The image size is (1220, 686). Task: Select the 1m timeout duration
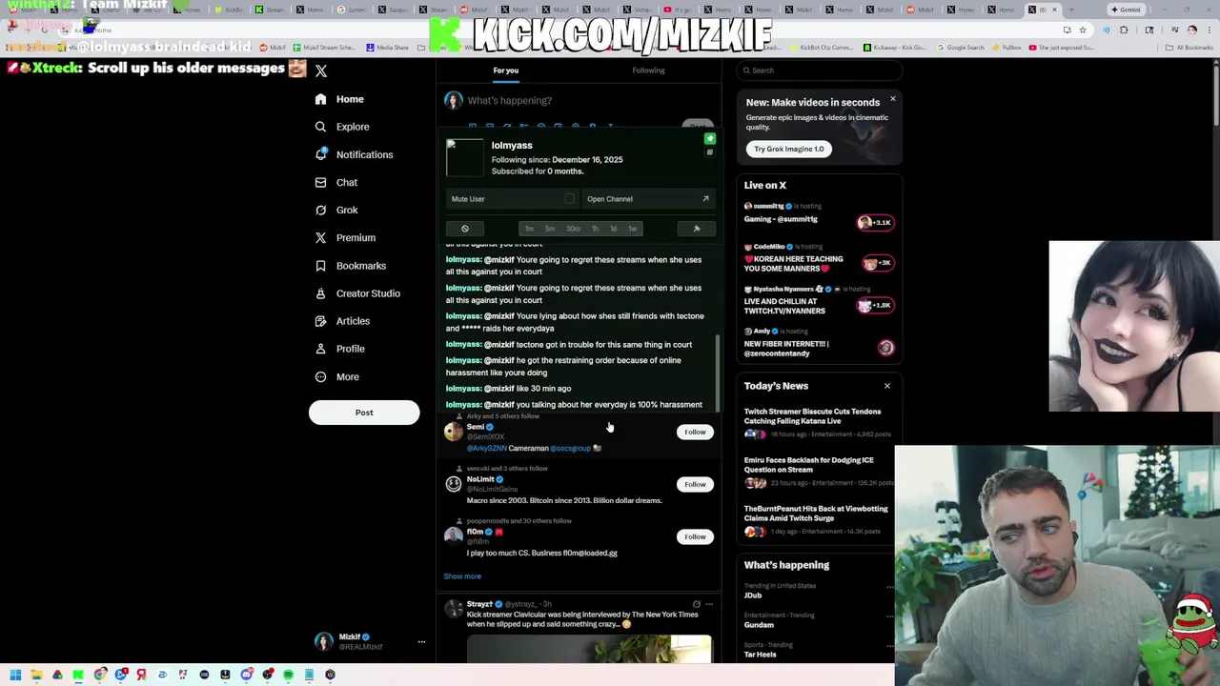(529, 229)
